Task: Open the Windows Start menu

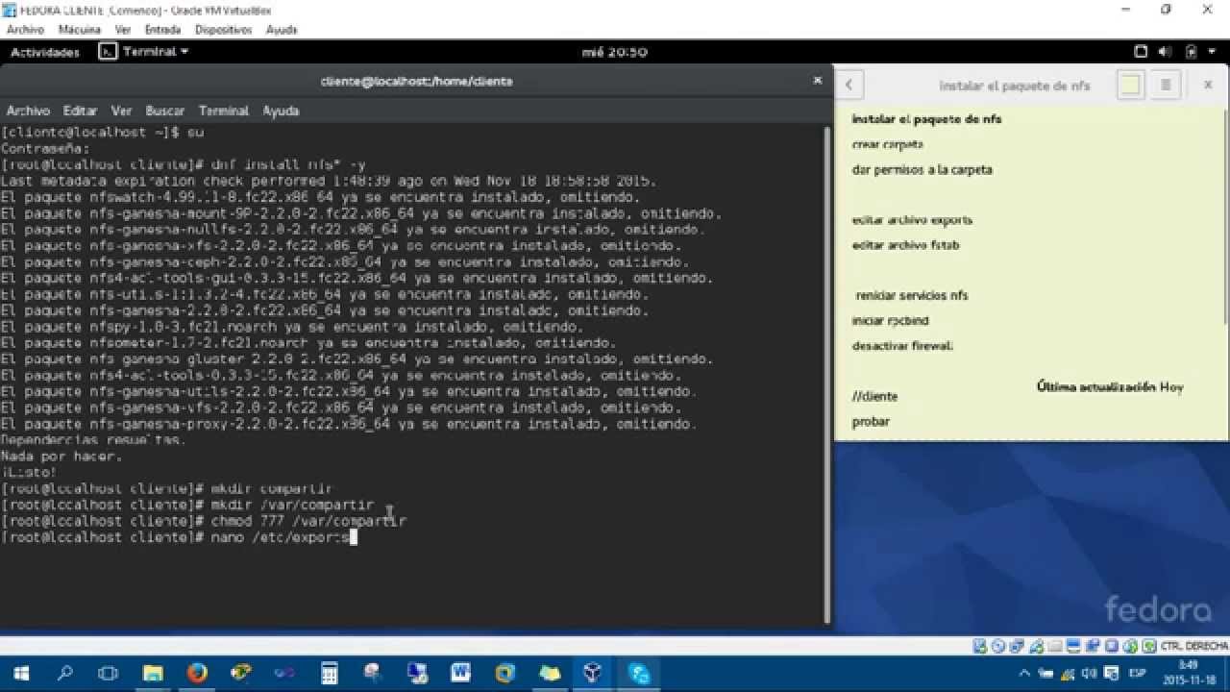Action: [x=20, y=673]
